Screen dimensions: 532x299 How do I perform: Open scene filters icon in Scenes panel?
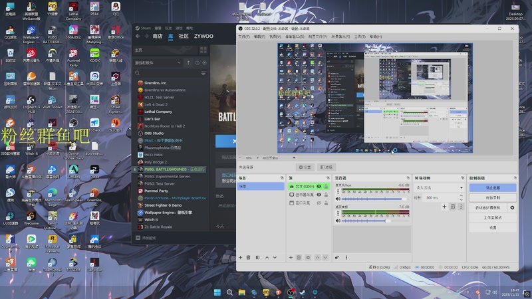pyautogui.click(x=257, y=258)
